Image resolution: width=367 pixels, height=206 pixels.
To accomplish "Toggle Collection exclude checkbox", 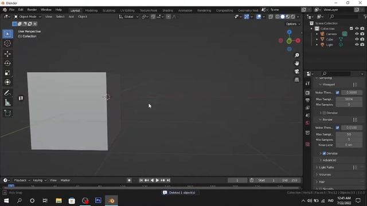I will pos(352,29).
